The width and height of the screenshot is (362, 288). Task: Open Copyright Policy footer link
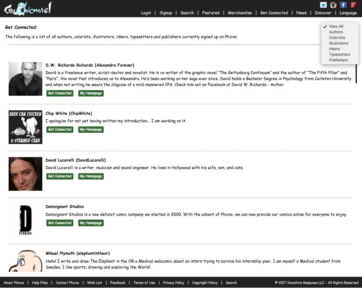[205, 283]
